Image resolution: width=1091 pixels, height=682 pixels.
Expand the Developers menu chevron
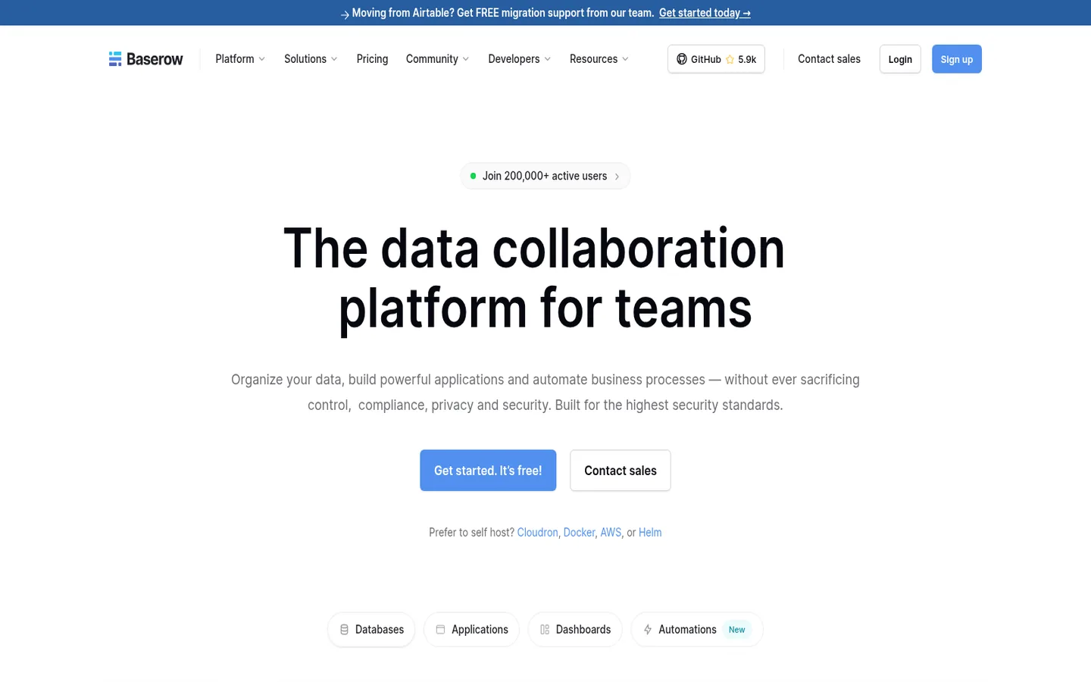[548, 59]
